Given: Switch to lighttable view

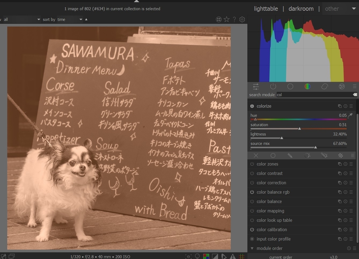Looking at the screenshot, I should [266, 9].
